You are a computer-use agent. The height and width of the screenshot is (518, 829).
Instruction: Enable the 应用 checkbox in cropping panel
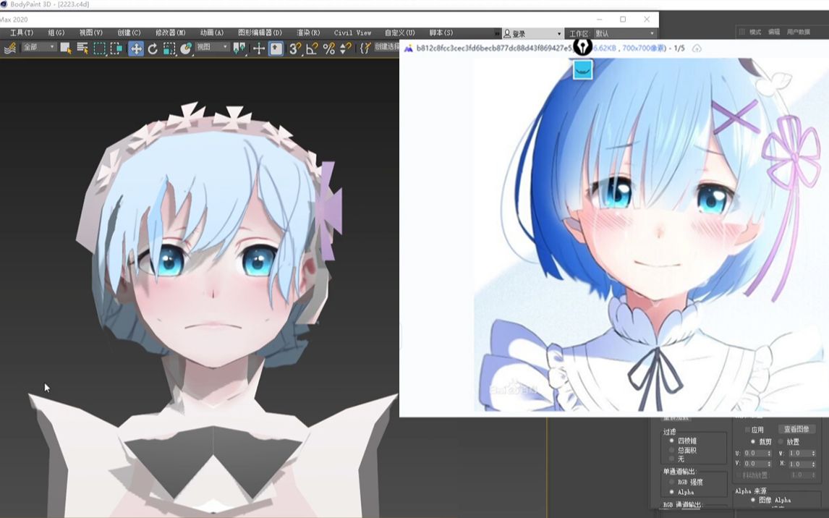(747, 430)
